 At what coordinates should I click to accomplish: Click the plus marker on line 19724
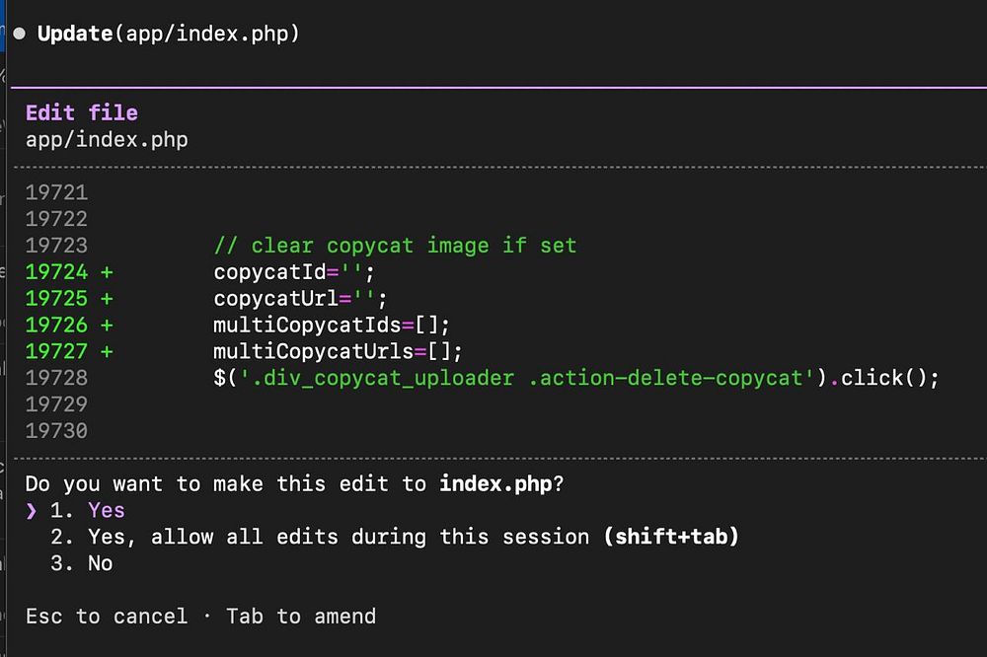[107, 271]
